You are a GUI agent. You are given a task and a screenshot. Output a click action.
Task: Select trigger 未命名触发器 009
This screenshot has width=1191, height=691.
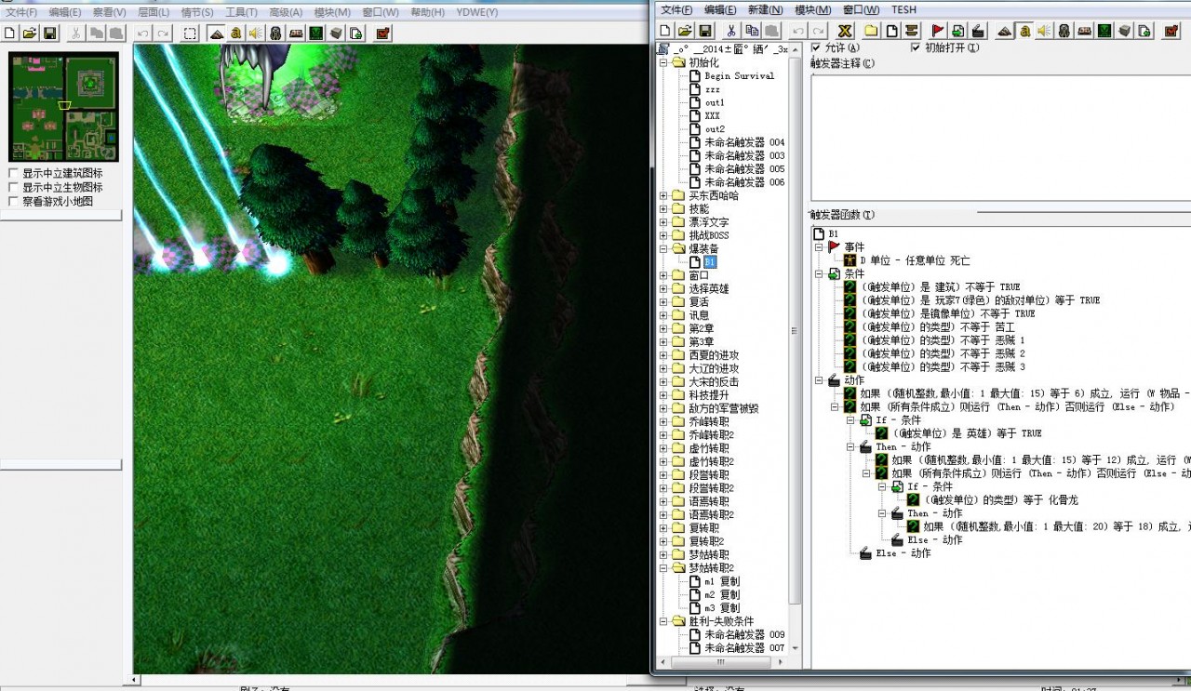pyautogui.click(x=744, y=634)
